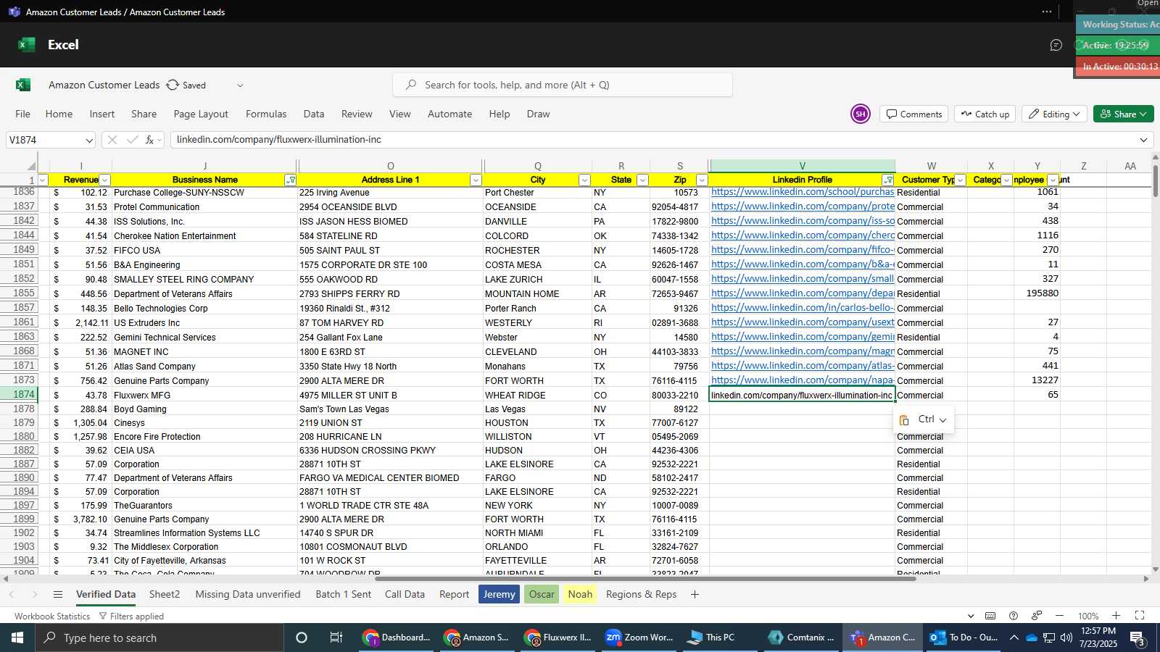Open the Revenue column filter dropdown

pos(104,180)
